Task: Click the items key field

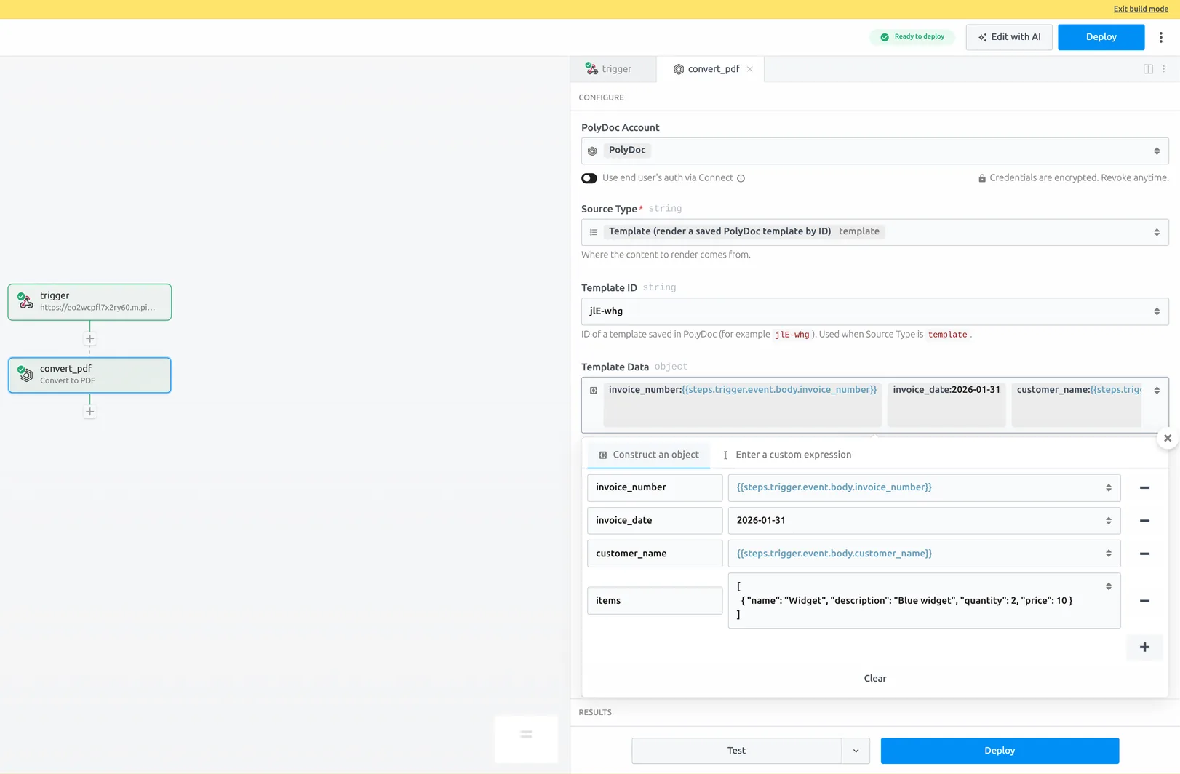Action: click(655, 601)
